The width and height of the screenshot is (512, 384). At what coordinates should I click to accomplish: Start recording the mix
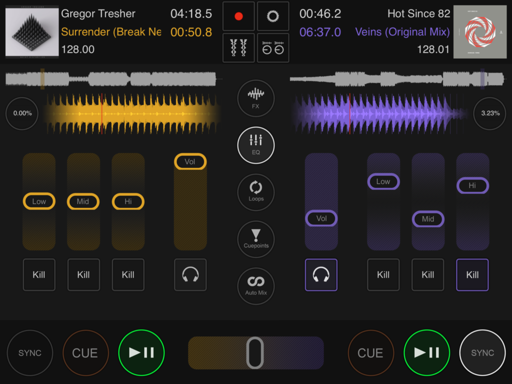click(238, 15)
